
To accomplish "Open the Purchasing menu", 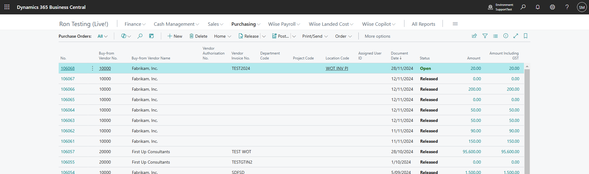I will pyautogui.click(x=246, y=24).
